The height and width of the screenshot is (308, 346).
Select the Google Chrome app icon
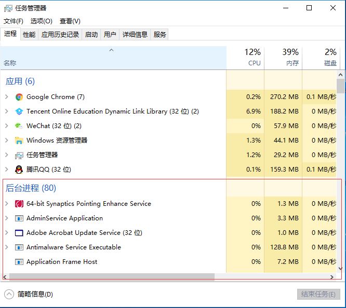(x=19, y=97)
